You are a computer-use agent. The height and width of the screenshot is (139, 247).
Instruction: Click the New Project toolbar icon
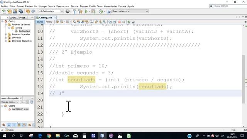pyautogui.click(x=9, y=11)
